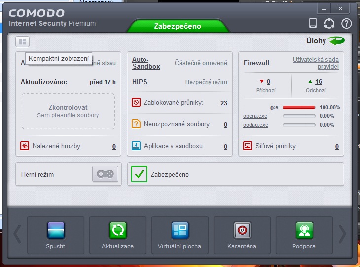Open the HIPS link
Screen dimensions: 360x267
click(x=140, y=82)
